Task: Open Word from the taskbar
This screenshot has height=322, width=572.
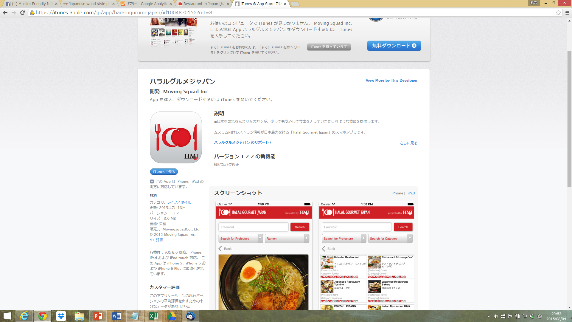Action: pyautogui.click(x=117, y=316)
